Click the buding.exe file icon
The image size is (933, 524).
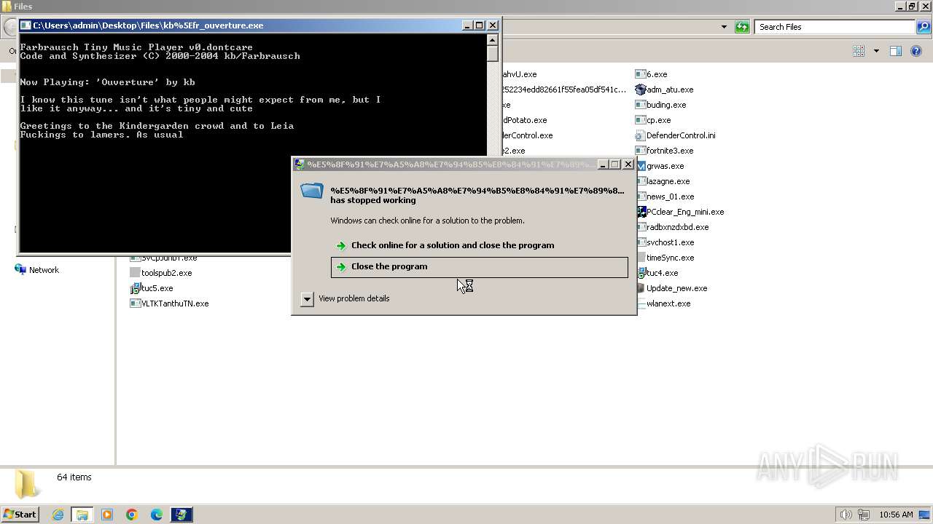(x=641, y=105)
